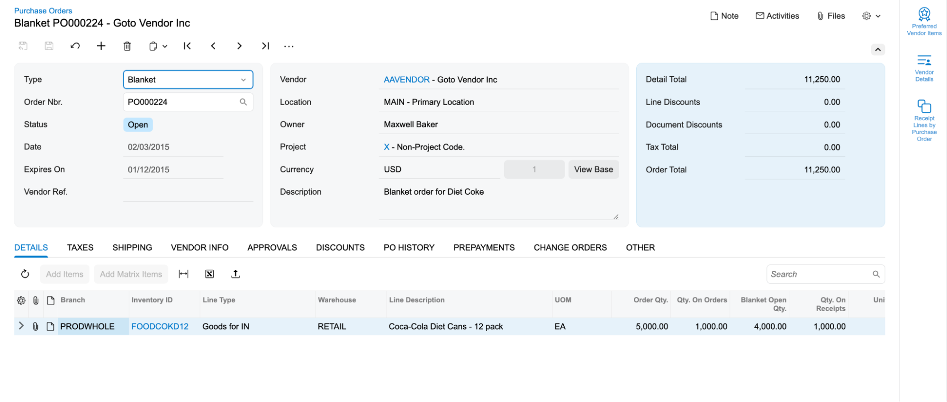Open Vendor Details side panel
This screenshot has width=947, height=402.
point(924,69)
